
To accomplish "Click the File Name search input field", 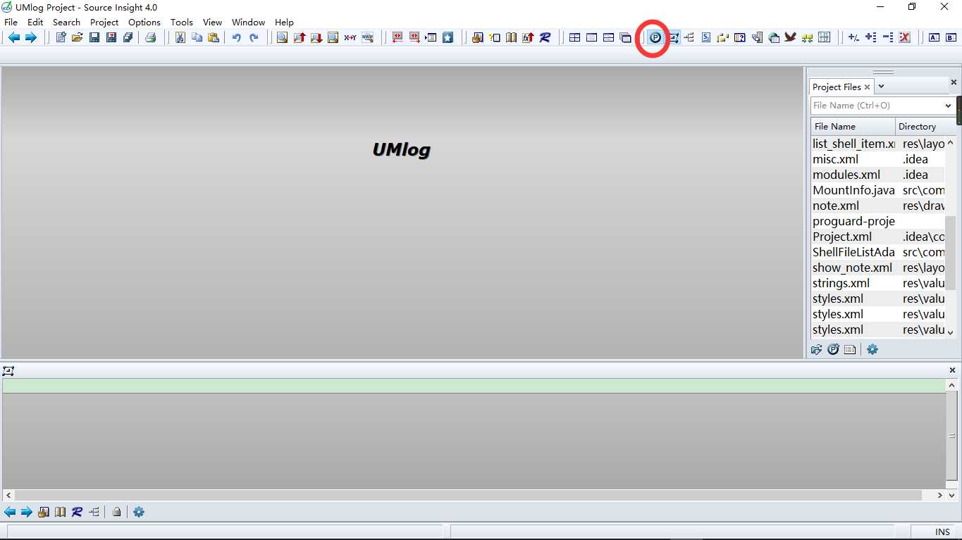I will (x=876, y=106).
